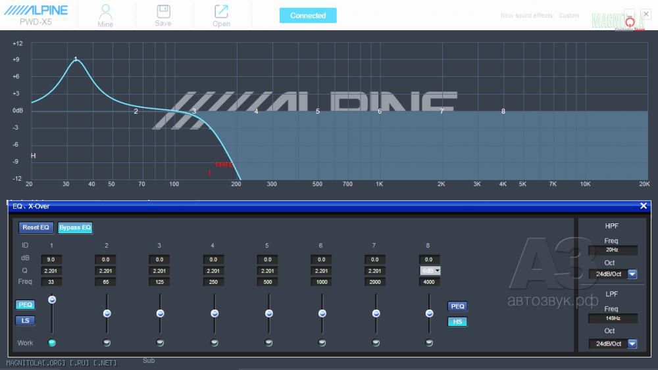Click the HPF Freq 20Hz field

coord(613,250)
